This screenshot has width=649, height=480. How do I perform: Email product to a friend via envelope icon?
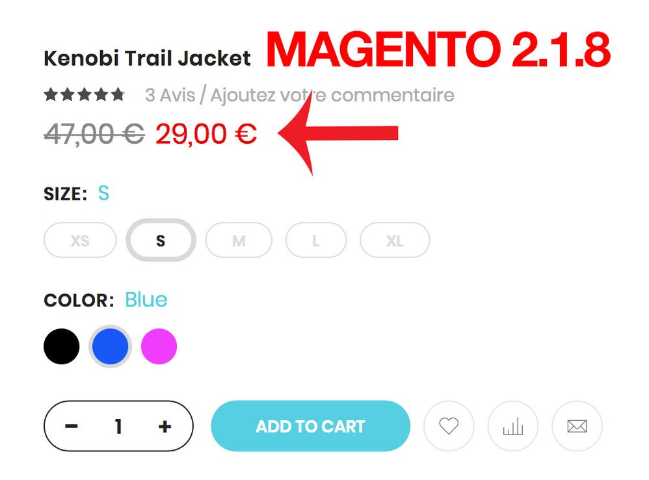point(577,426)
